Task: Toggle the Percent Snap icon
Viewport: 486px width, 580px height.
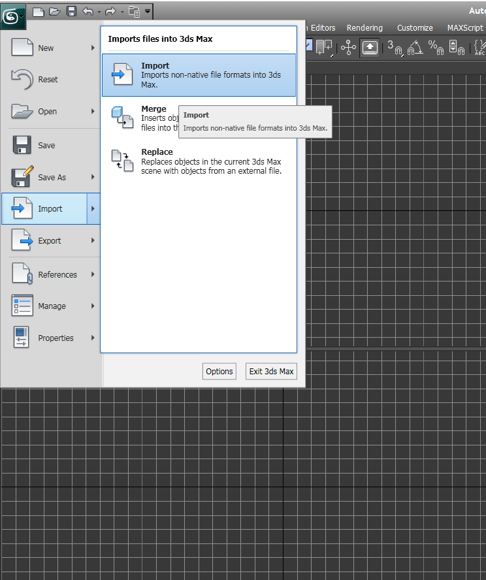Action: pyautogui.click(x=436, y=48)
